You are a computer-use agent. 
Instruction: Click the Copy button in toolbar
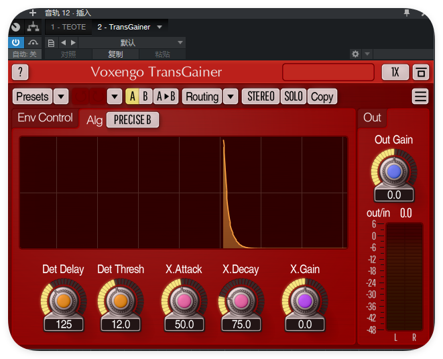coord(322,97)
